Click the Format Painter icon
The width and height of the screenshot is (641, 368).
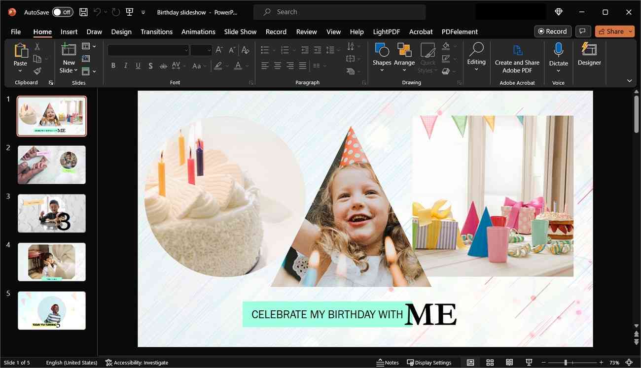pos(37,70)
